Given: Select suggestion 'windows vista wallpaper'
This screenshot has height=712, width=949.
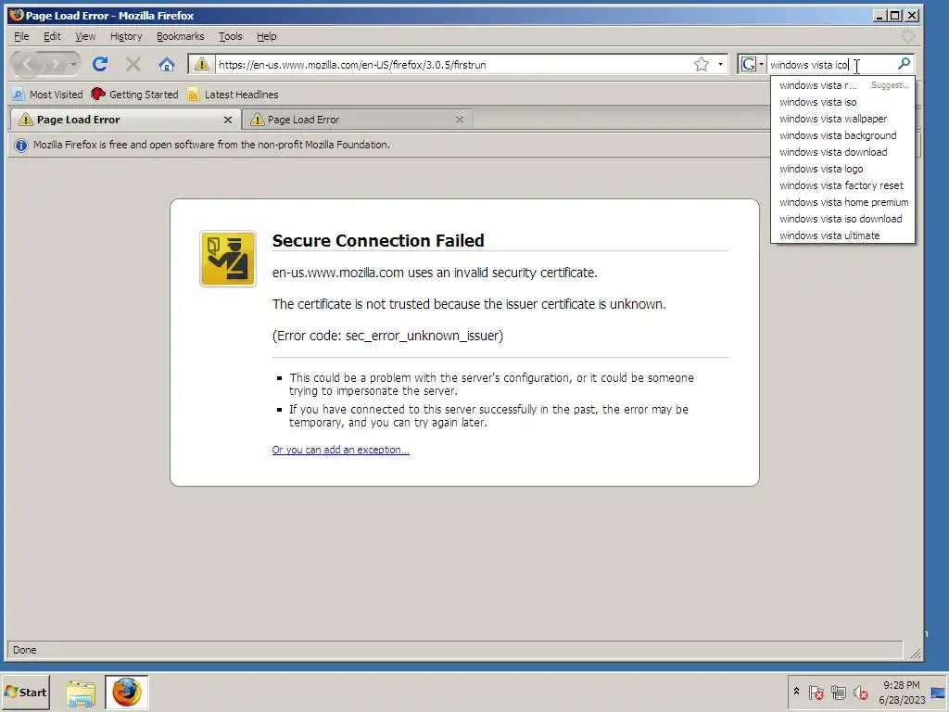Looking at the screenshot, I should (x=842, y=119).
